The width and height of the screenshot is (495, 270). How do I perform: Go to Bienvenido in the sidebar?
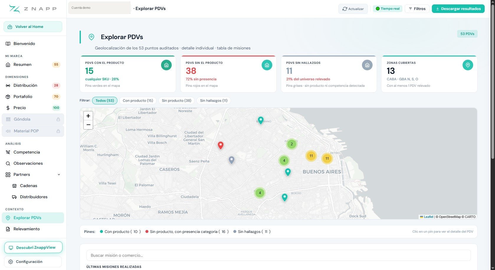tap(33, 44)
